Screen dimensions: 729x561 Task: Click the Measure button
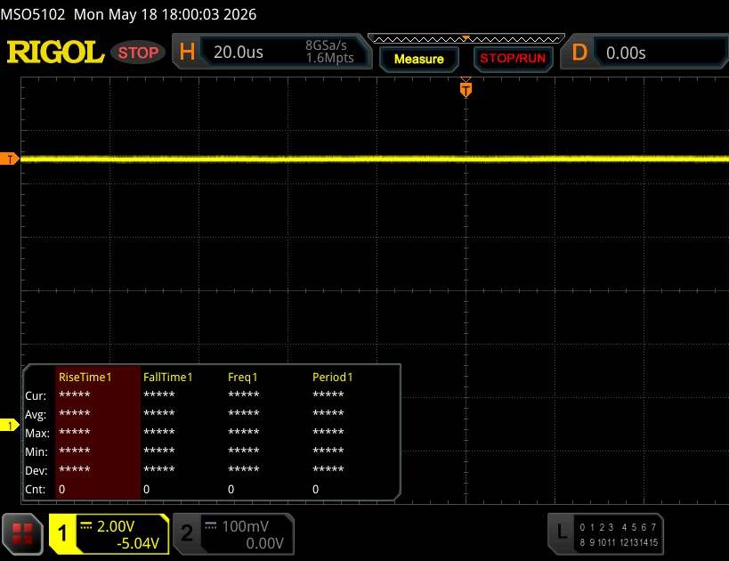point(419,59)
